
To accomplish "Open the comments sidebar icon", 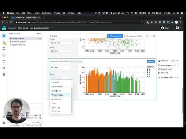I will pyautogui.click(x=4, y=68).
